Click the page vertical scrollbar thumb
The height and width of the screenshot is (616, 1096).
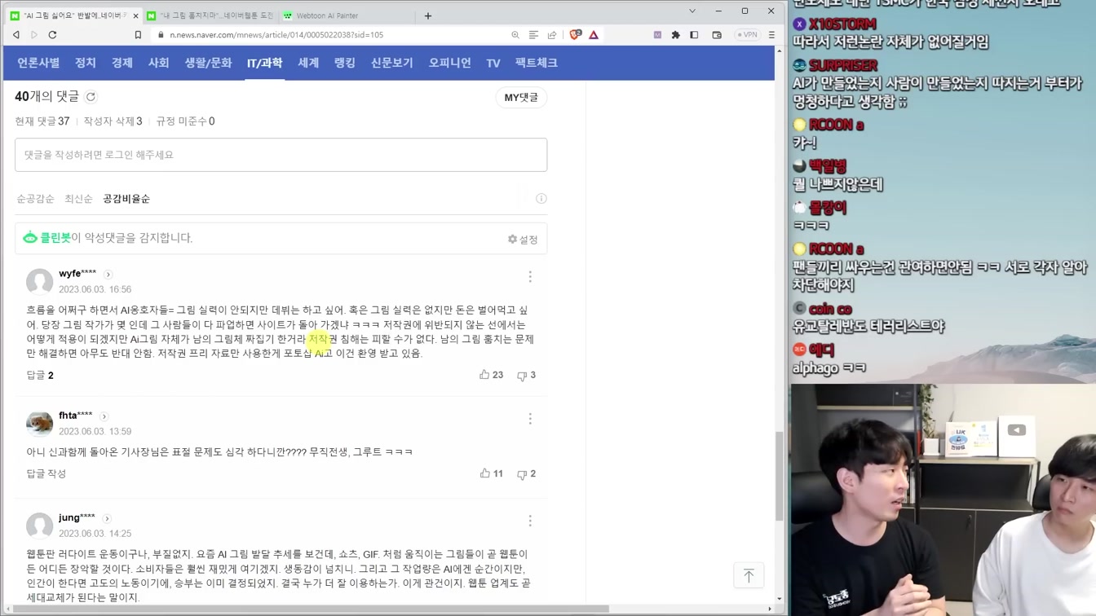pos(780,477)
